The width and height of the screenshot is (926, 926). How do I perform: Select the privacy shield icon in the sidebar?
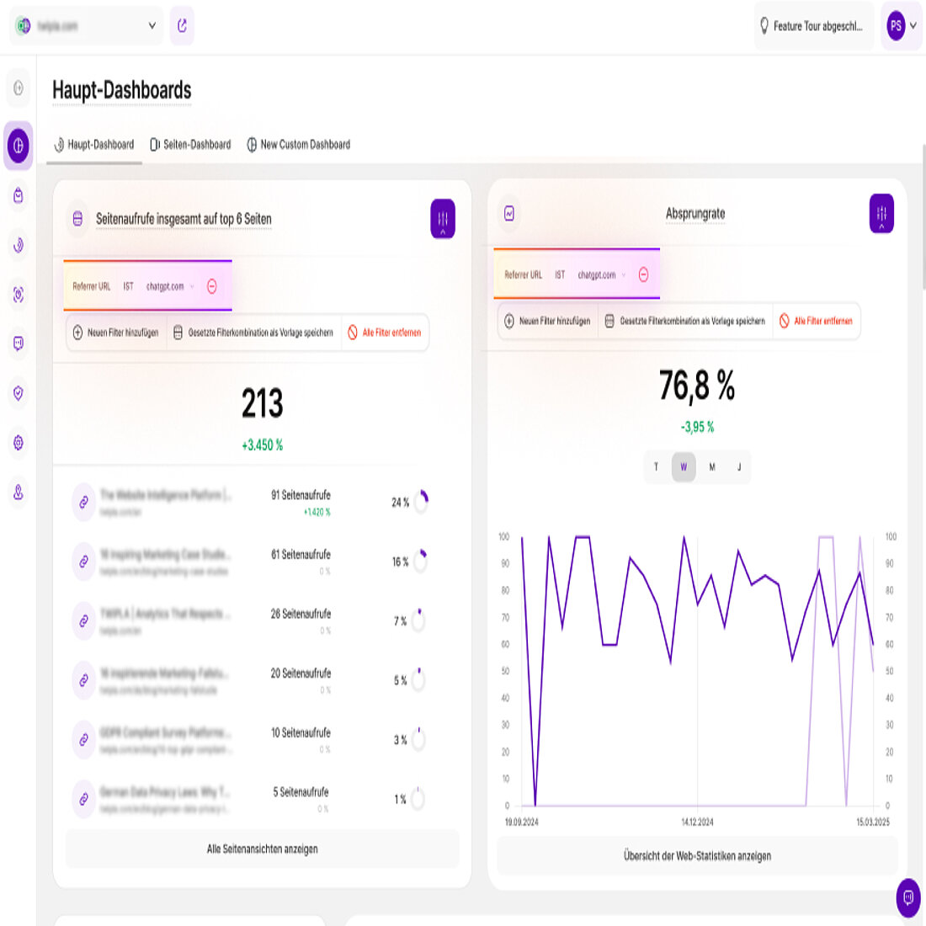17,392
